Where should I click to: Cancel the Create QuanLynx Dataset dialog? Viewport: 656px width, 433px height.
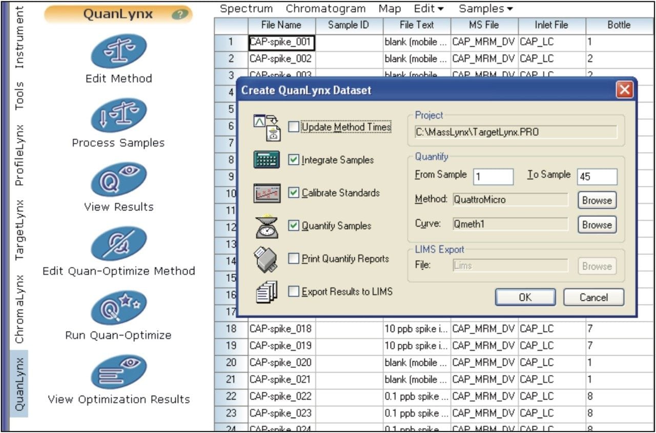coord(593,297)
